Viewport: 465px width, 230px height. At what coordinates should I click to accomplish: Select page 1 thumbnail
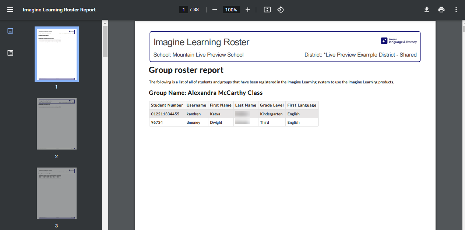(x=57, y=54)
